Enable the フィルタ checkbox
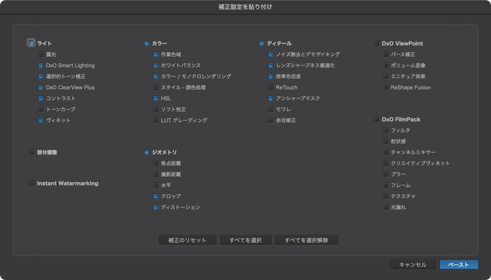Image resolution: width=491 pixels, height=280 pixels. point(386,130)
